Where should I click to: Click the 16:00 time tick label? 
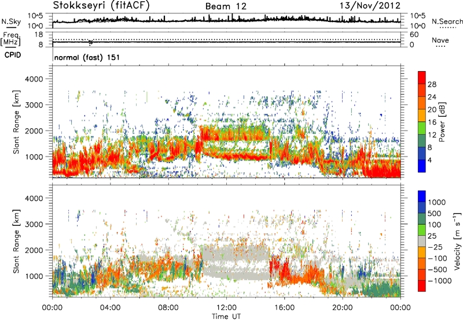[284, 308]
